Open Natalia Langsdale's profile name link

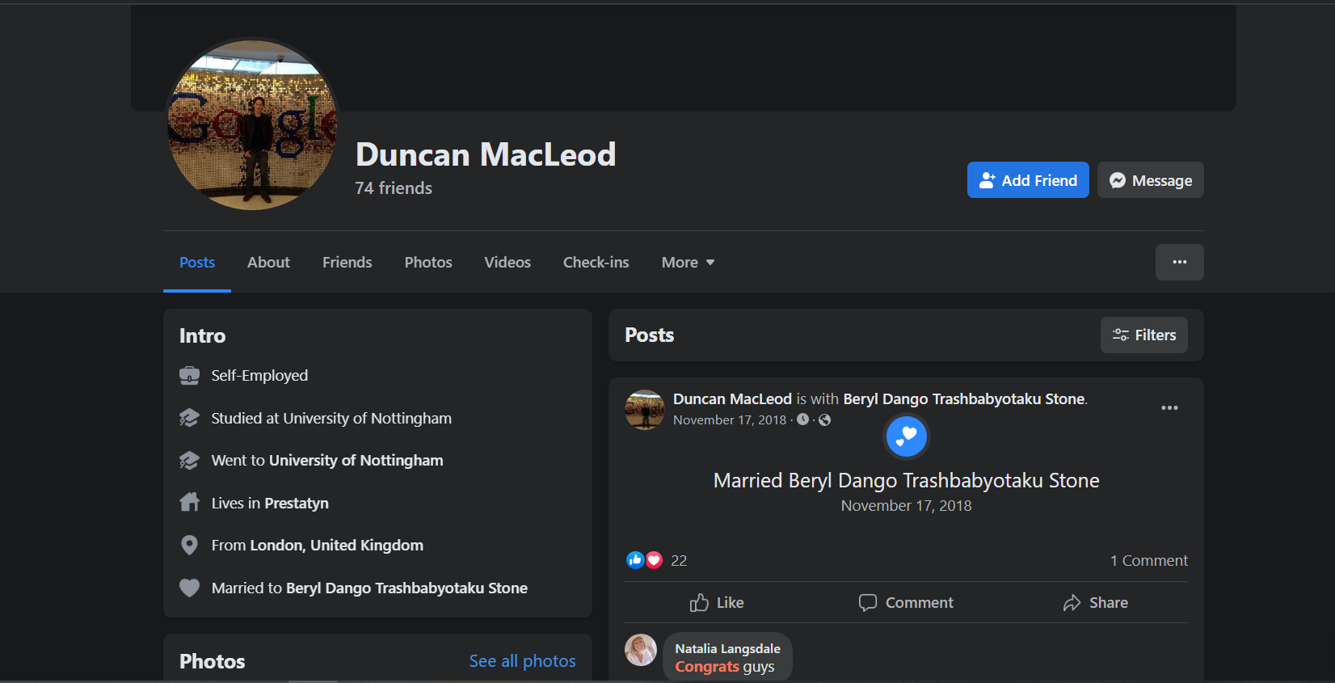click(x=727, y=648)
